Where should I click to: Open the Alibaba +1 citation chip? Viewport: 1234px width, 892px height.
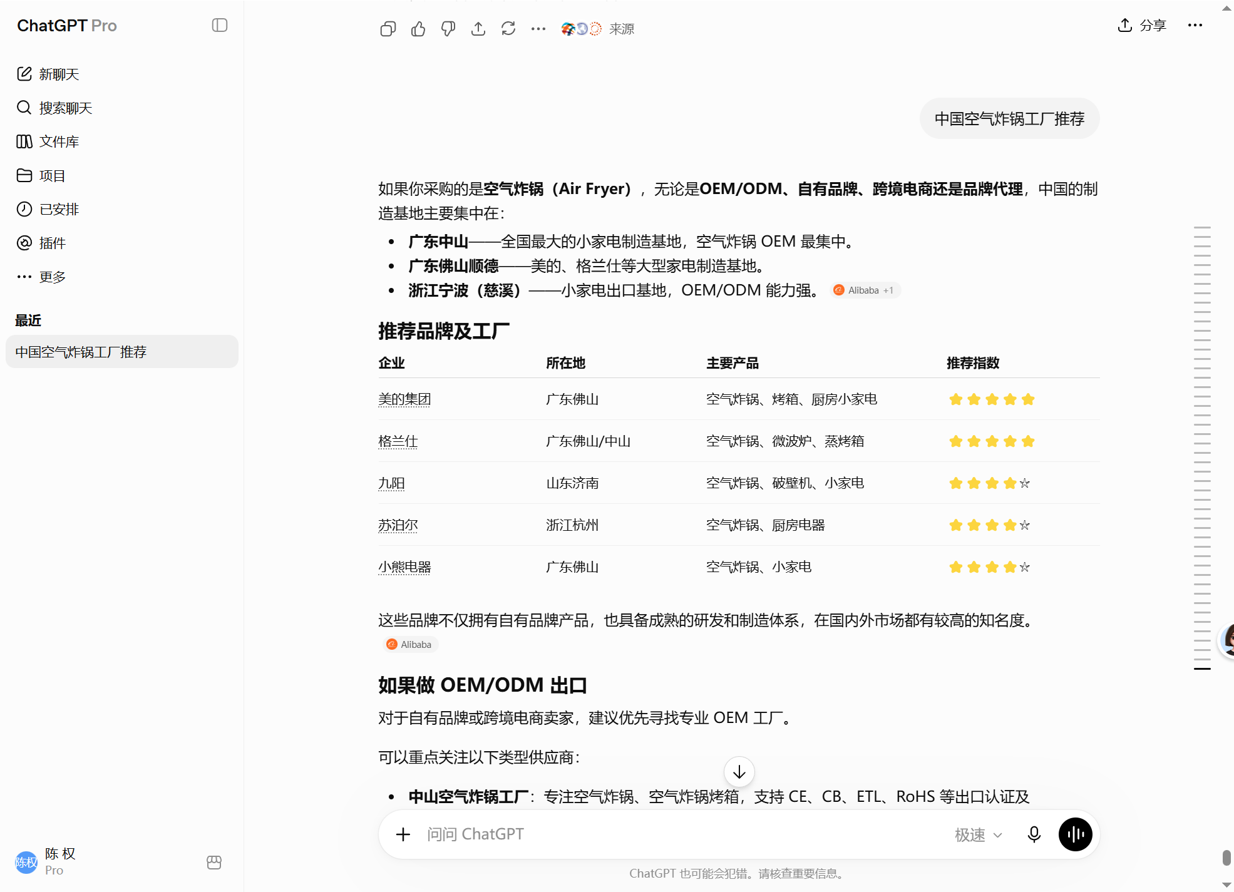tap(865, 290)
